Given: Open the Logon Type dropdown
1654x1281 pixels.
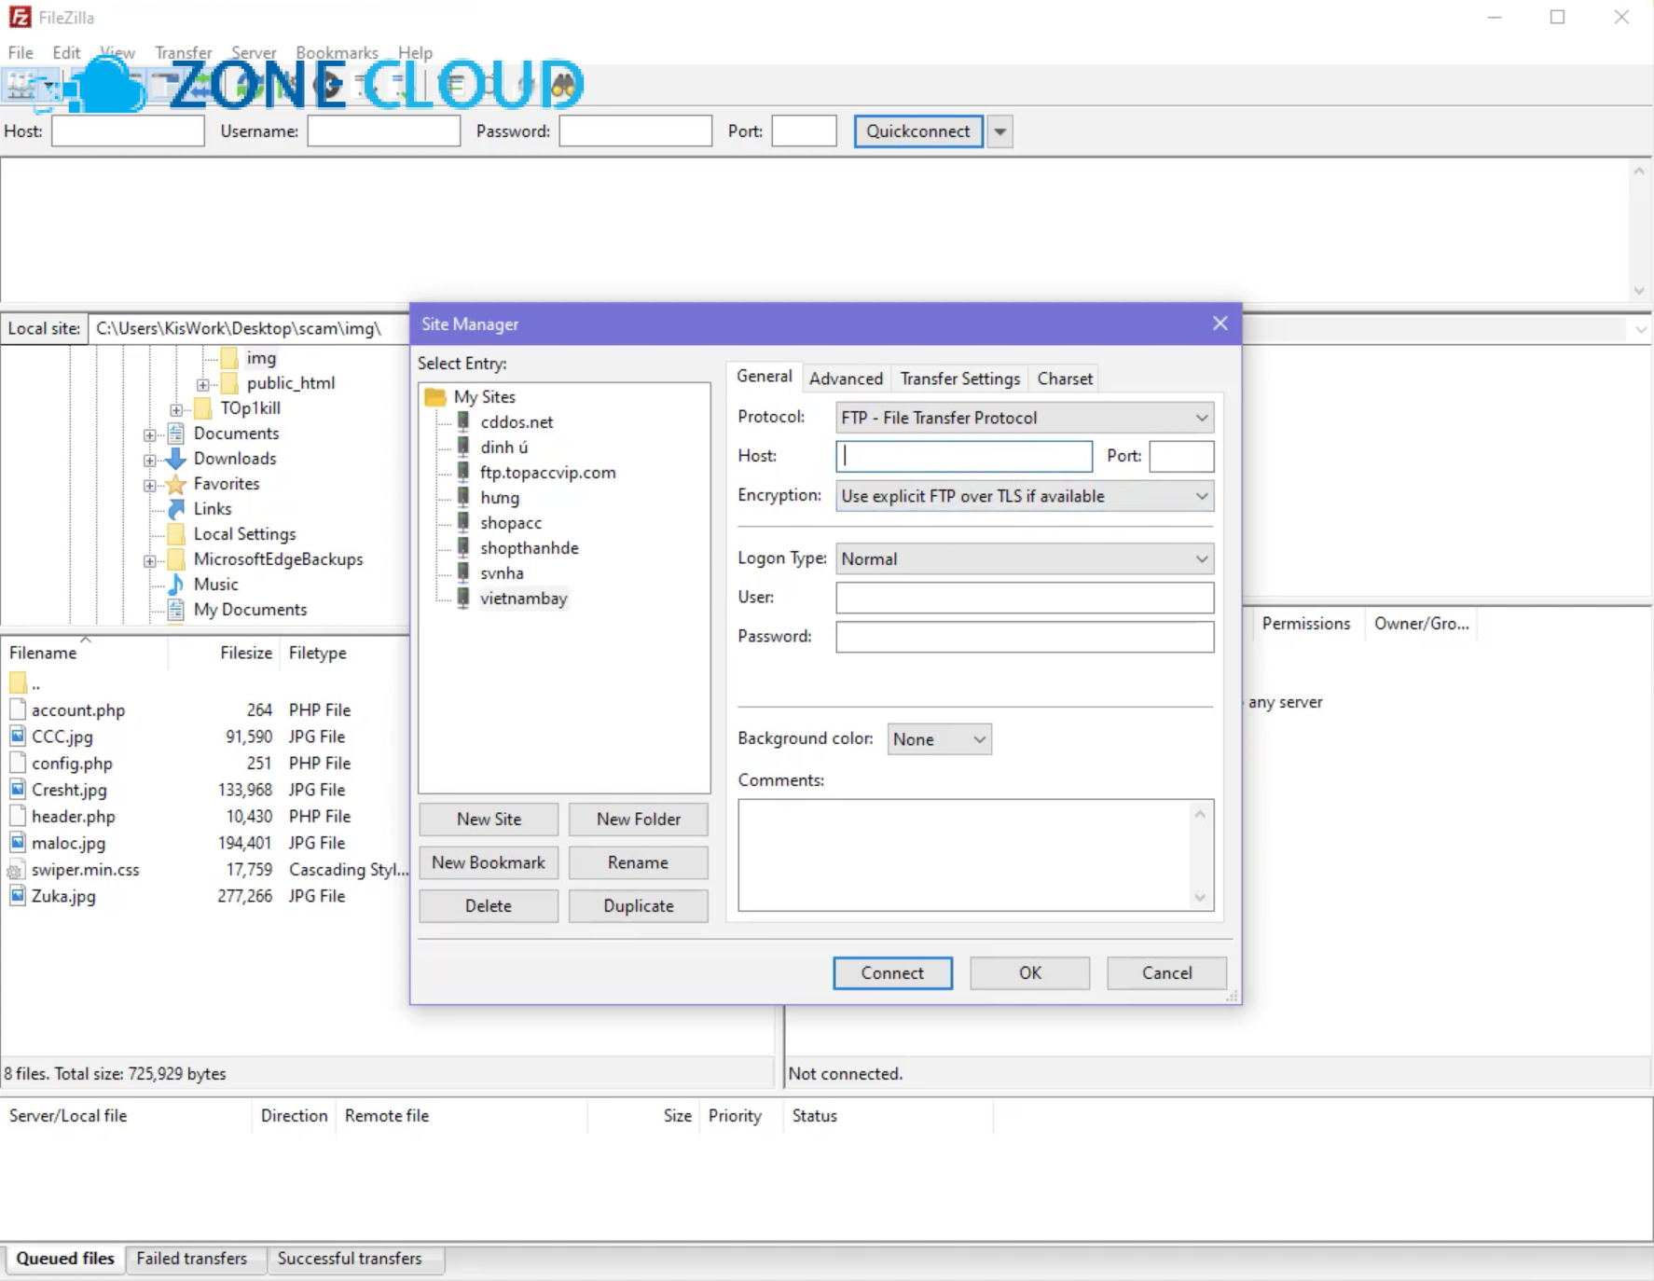Looking at the screenshot, I should point(1025,558).
